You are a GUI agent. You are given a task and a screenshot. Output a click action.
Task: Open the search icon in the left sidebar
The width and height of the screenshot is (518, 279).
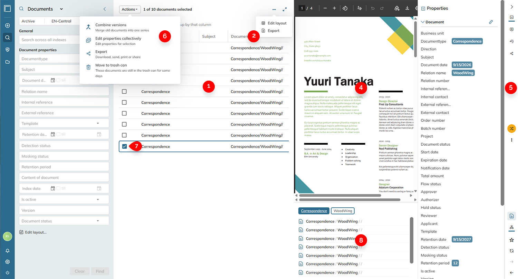pos(8,37)
